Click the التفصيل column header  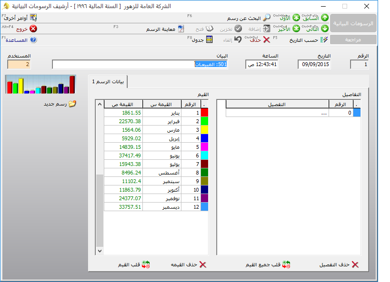(277, 104)
